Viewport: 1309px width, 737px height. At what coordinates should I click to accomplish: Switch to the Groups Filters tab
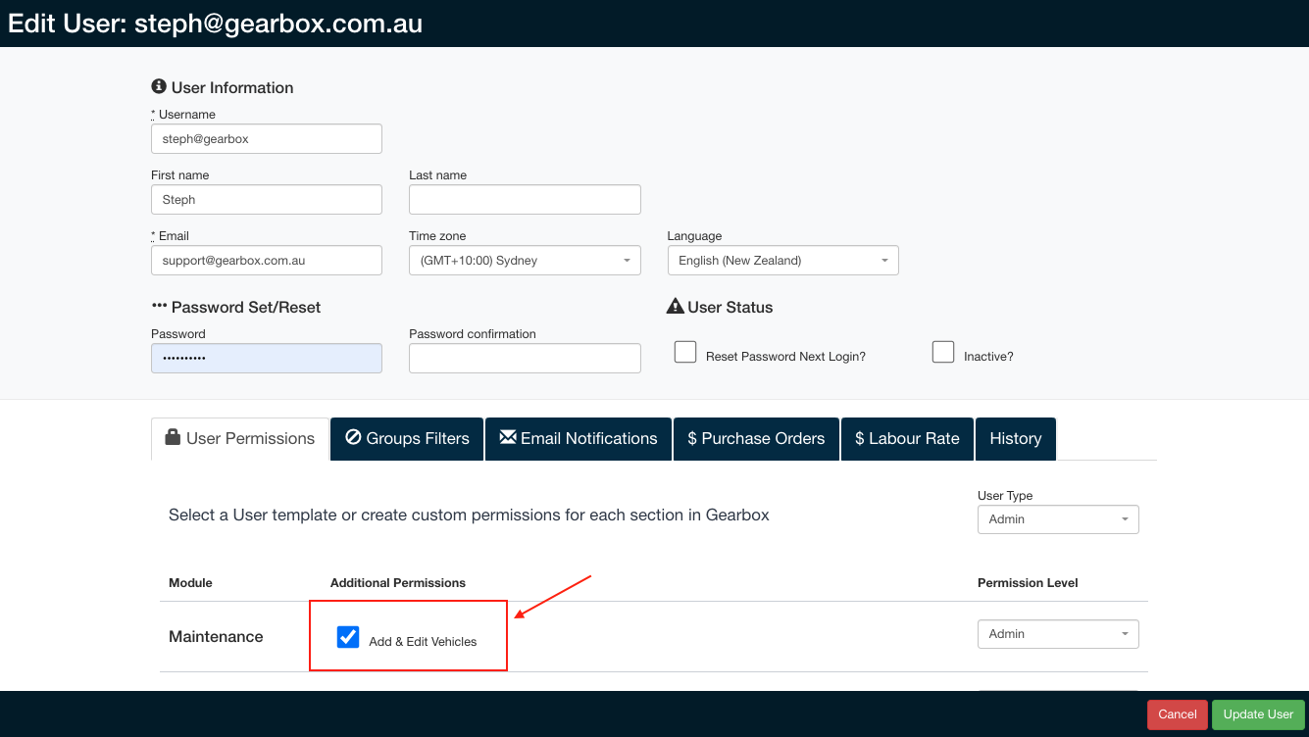[x=407, y=438]
